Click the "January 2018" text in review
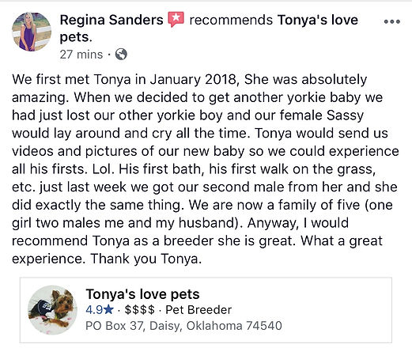 click(x=193, y=79)
